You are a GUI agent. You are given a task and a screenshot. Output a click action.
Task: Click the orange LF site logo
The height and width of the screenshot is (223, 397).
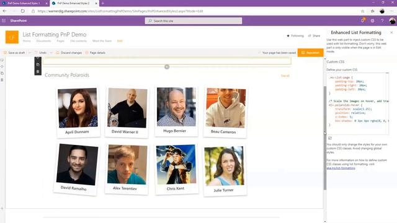[x=12, y=37]
